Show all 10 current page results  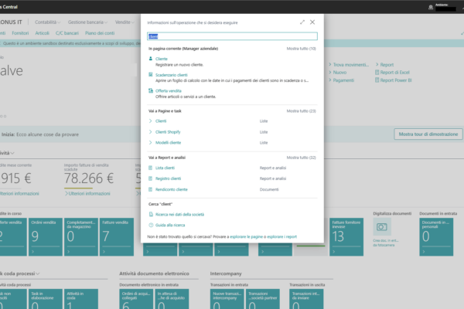click(x=301, y=49)
